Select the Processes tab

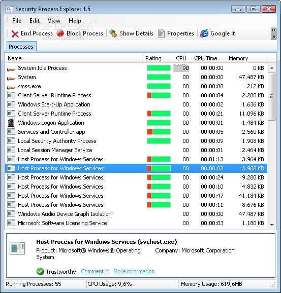click(x=21, y=47)
